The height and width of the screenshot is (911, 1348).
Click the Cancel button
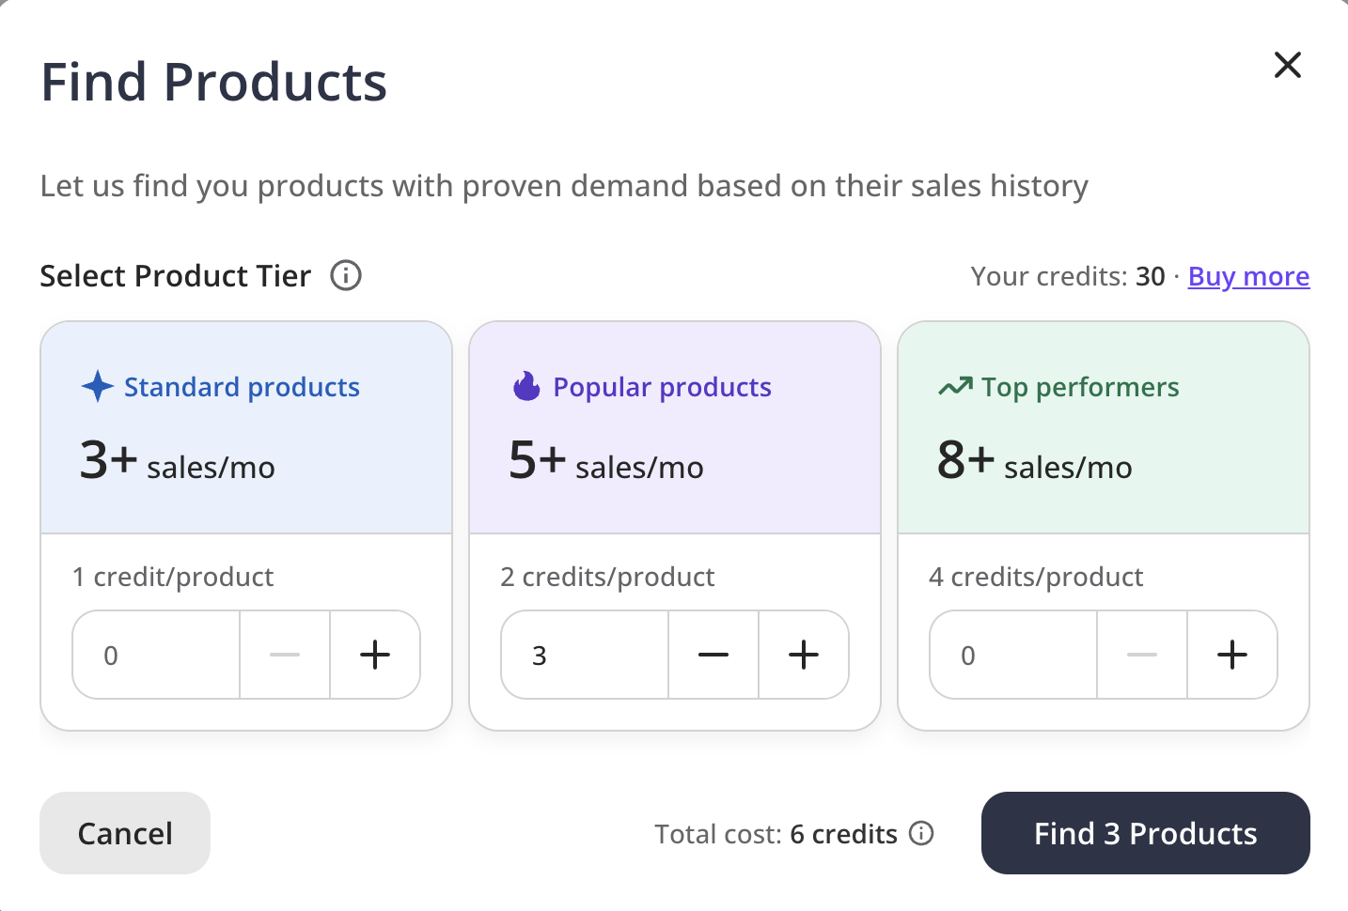tap(125, 833)
